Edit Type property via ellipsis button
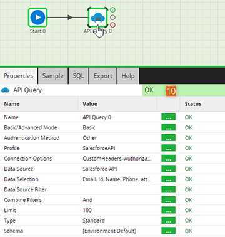 coord(168,221)
